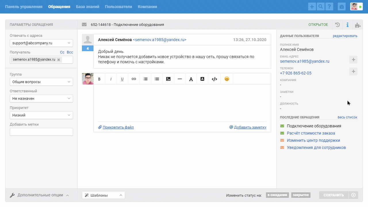The height and width of the screenshot is (207, 368).
Task: Toggle bold formatting in the editor
Action: (x=99, y=79)
